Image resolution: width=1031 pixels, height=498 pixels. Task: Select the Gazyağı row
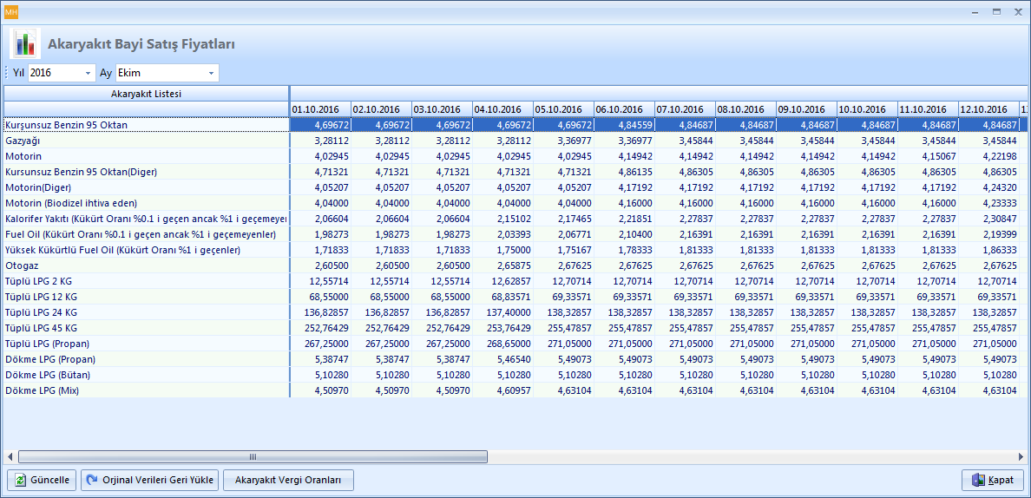coord(23,141)
